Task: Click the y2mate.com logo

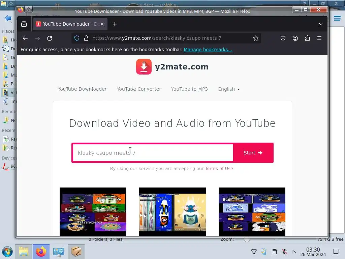Action: click(x=172, y=67)
